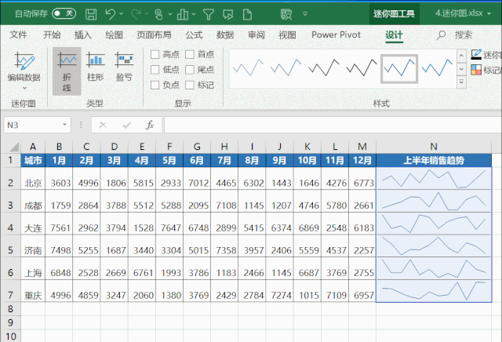502x342 pixels.
Task: Expand the chart icon dropdown arrow
Action: tap(194, 14)
